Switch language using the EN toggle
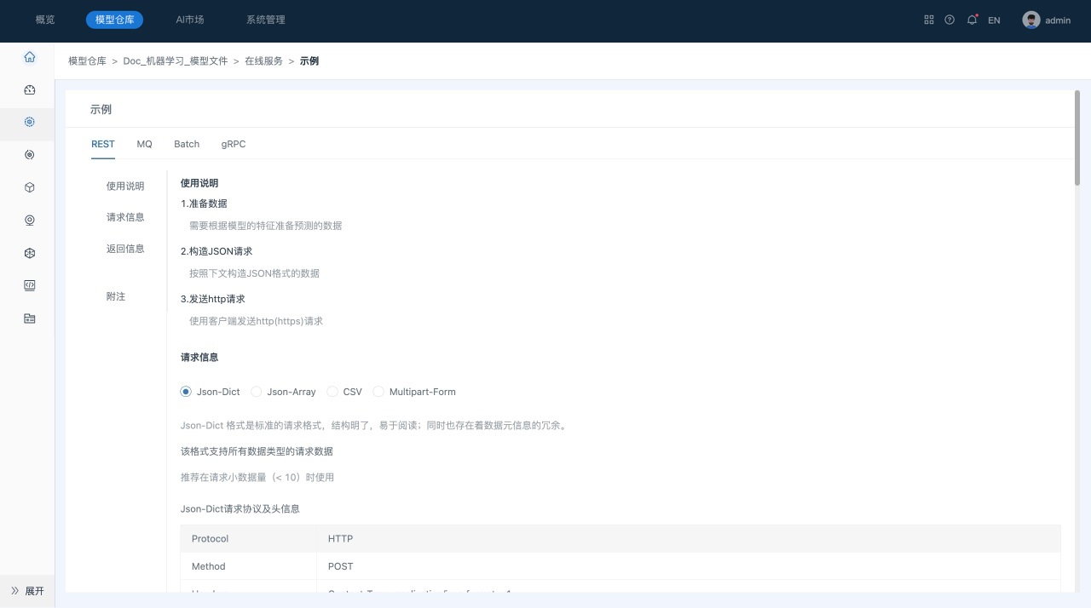The height and width of the screenshot is (608, 1091). pos(994,20)
